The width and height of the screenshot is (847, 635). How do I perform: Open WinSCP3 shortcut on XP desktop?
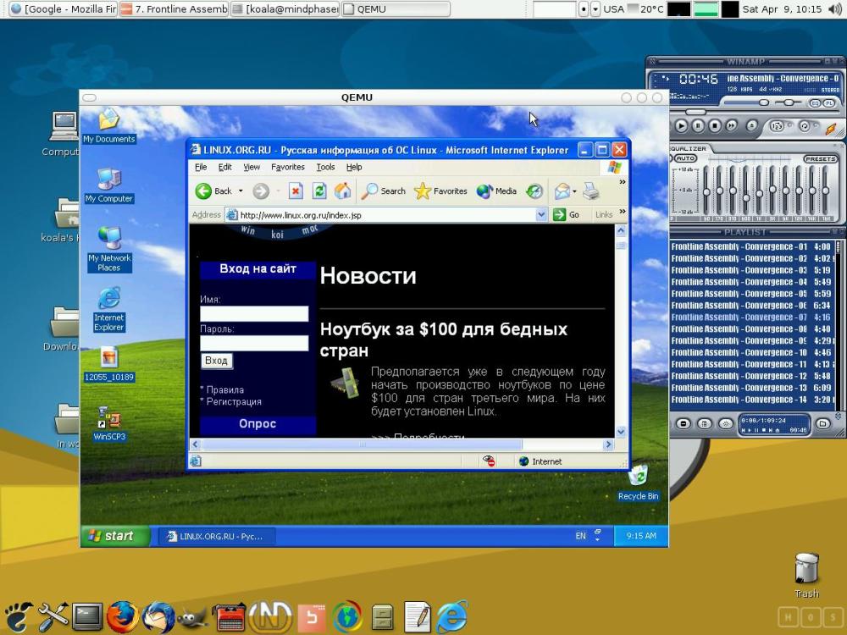click(x=109, y=424)
